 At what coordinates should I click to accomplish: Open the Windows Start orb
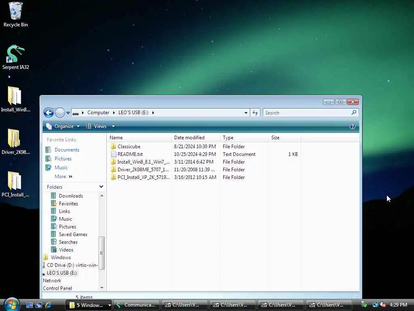[x=11, y=304]
